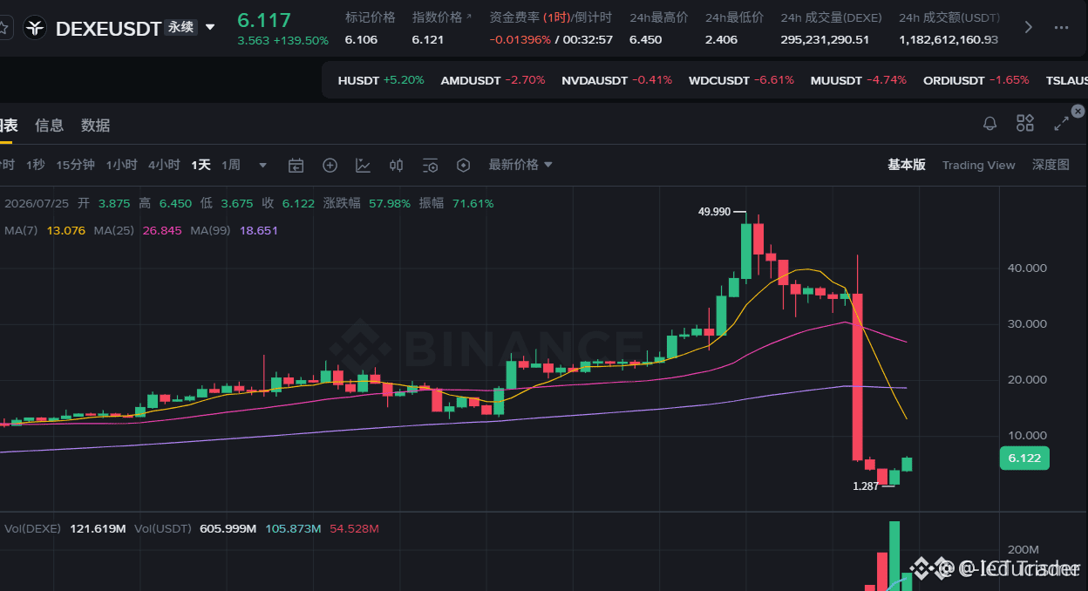The image size is (1088, 591).
Task: Open the three-dot more options menu
Action: [1061, 28]
